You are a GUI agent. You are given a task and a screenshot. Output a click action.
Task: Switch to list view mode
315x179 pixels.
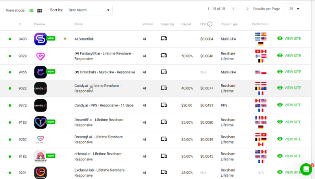pyautogui.click(x=31, y=10)
